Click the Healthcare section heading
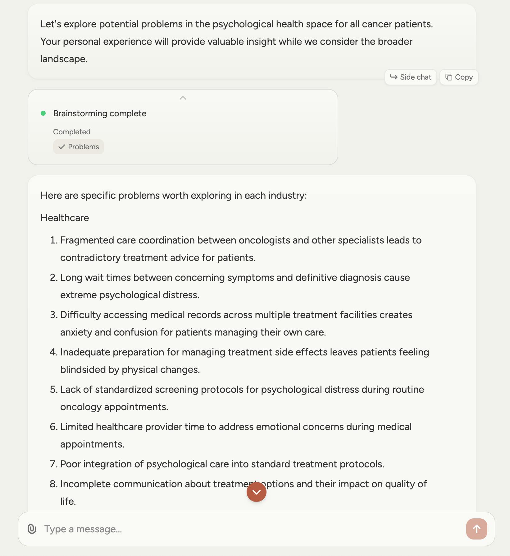This screenshot has width=510, height=556. point(65,218)
